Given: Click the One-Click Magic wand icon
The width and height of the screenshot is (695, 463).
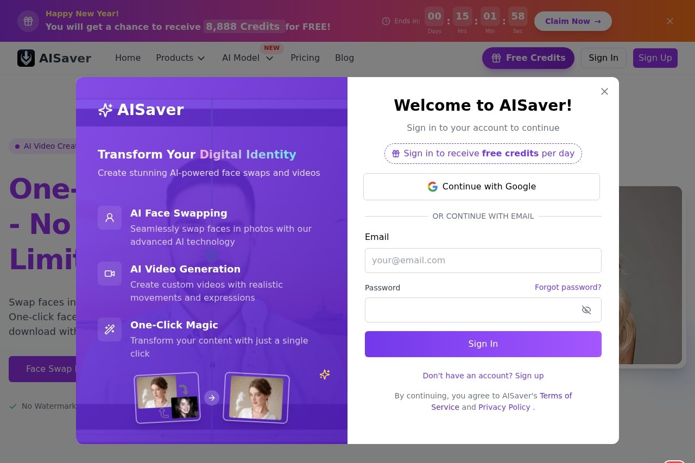Looking at the screenshot, I should click(x=110, y=329).
